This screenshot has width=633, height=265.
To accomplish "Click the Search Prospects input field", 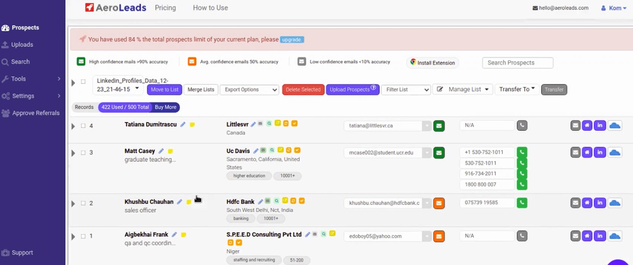I will (517, 63).
